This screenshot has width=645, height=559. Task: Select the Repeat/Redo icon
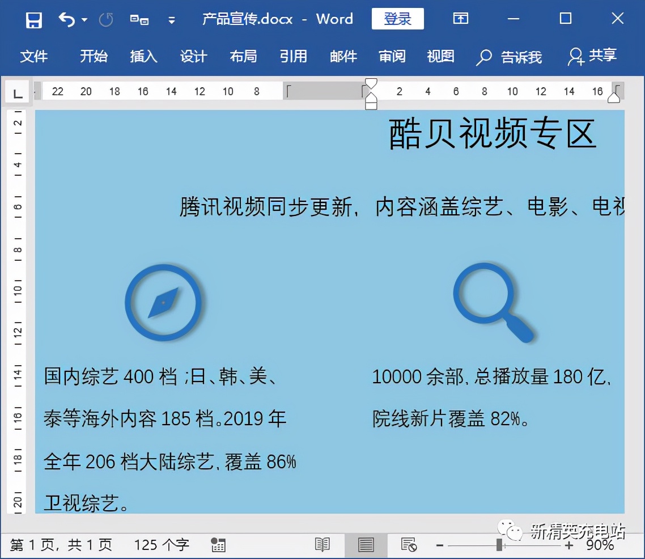coord(105,19)
